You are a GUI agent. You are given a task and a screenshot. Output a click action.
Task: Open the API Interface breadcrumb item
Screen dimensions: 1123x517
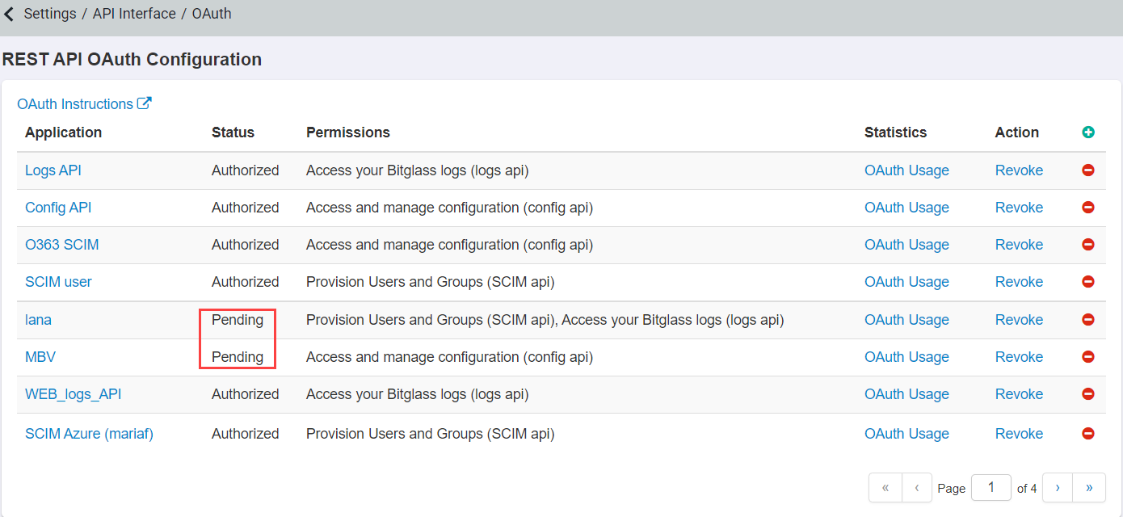(134, 14)
